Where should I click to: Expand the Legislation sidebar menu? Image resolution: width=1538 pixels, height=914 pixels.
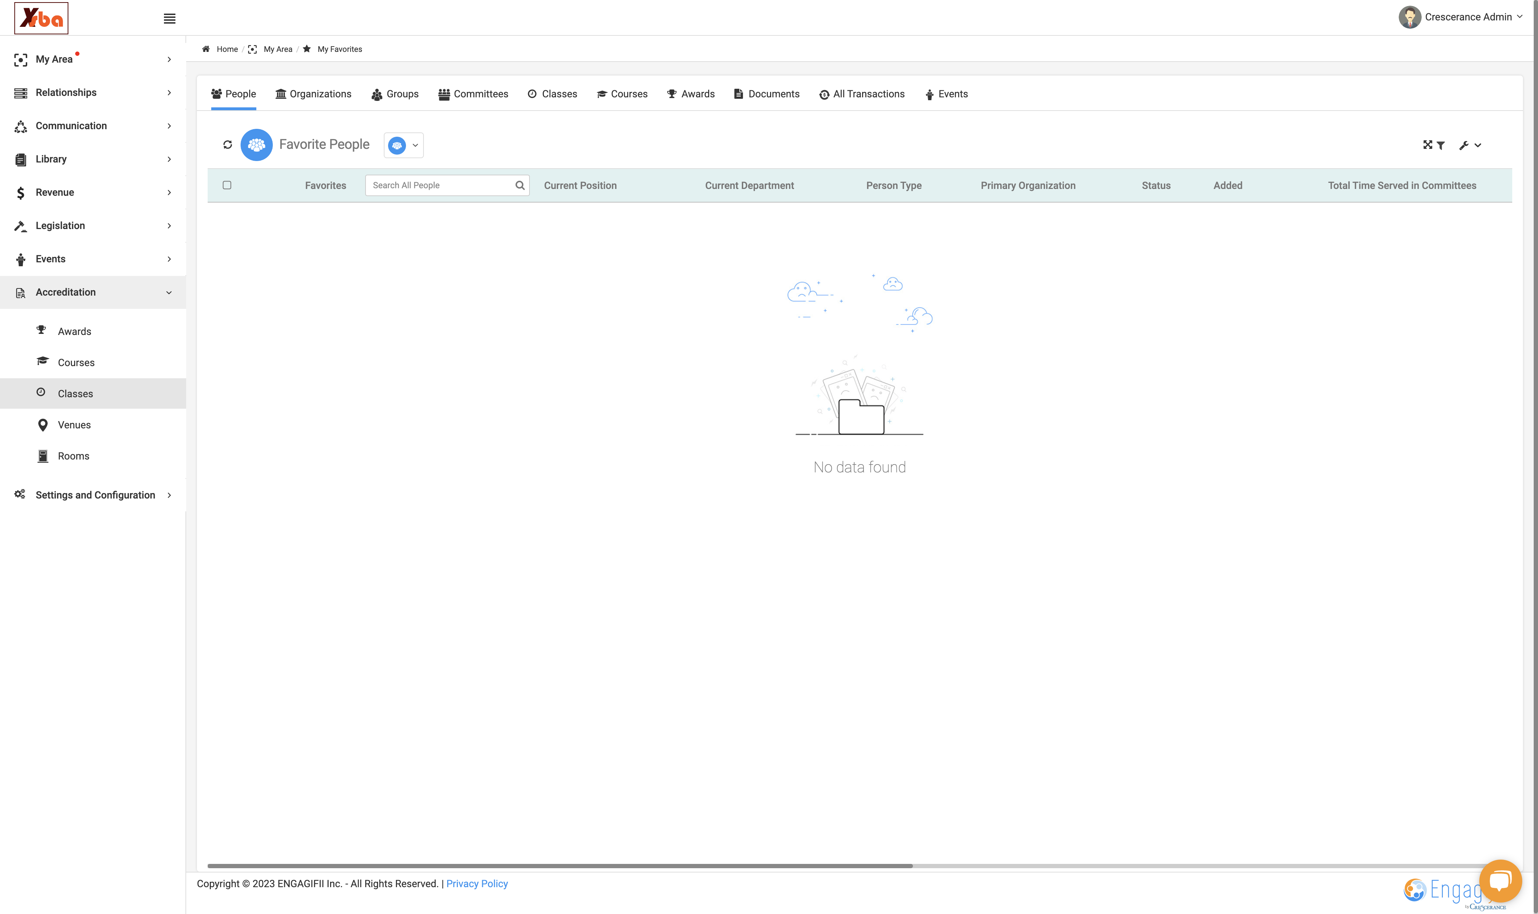pyautogui.click(x=92, y=225)
